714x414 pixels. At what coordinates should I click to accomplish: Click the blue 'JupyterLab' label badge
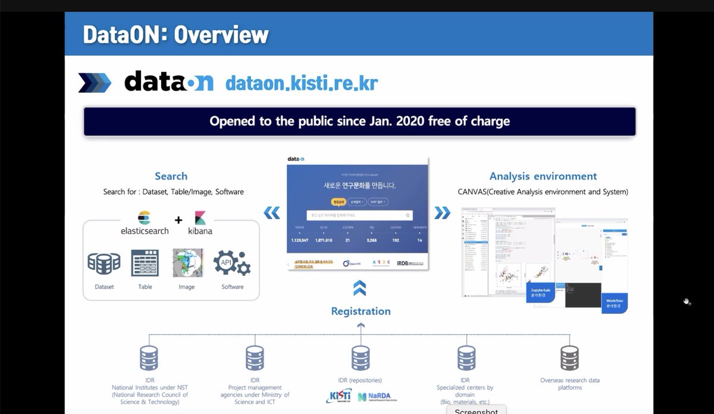pyautogui.click(x=540, y=293)
